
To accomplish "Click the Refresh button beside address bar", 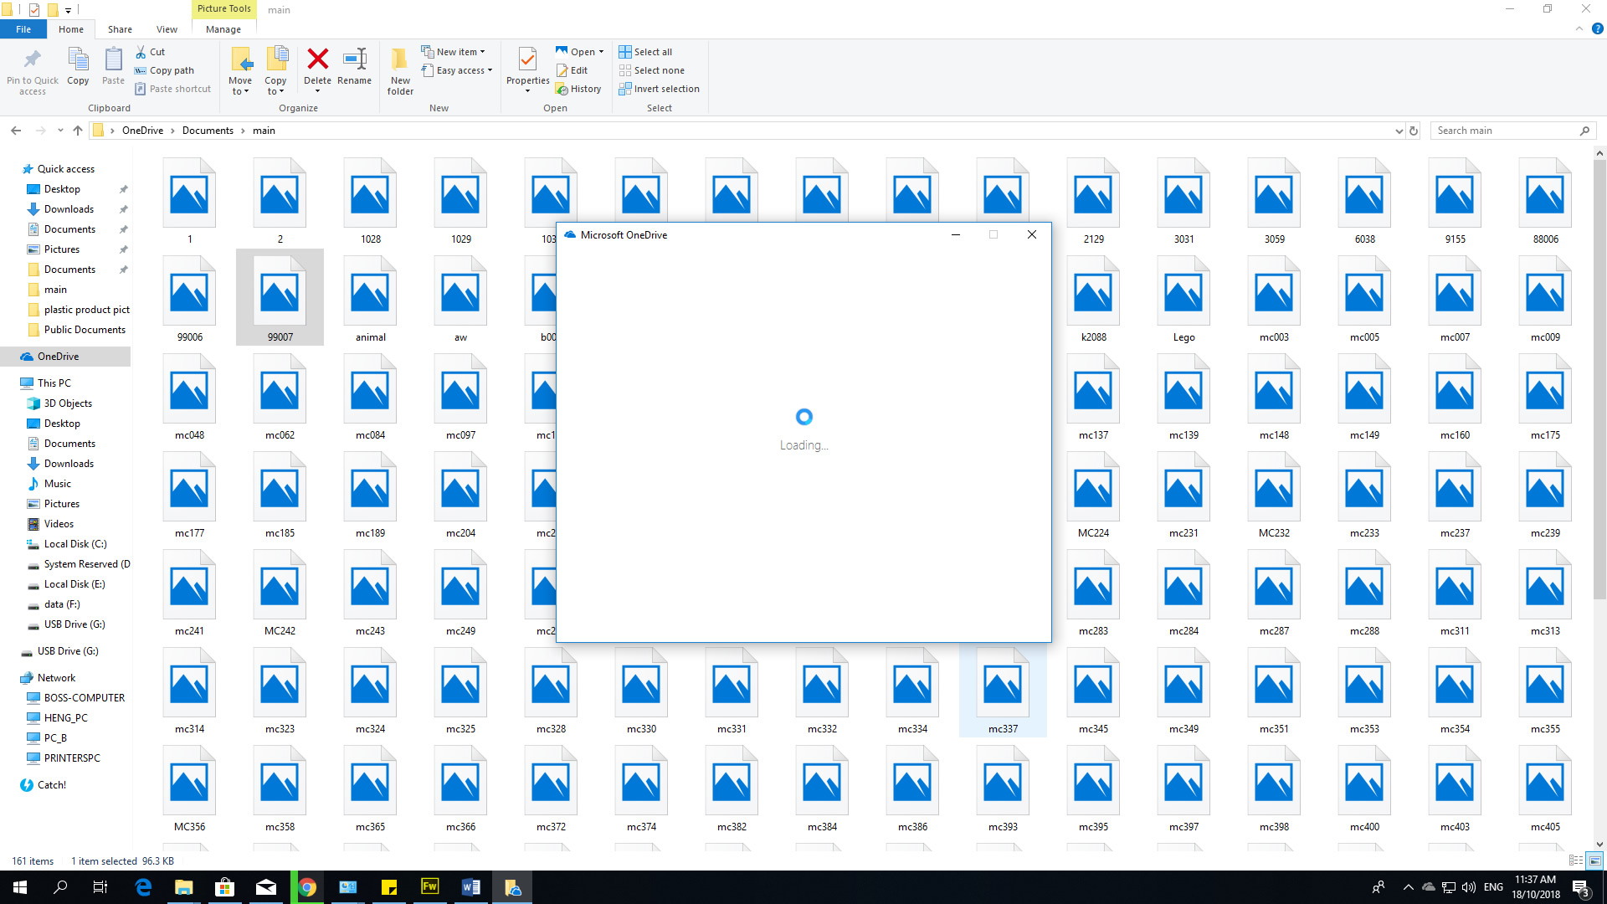I will pos(1414,131).
